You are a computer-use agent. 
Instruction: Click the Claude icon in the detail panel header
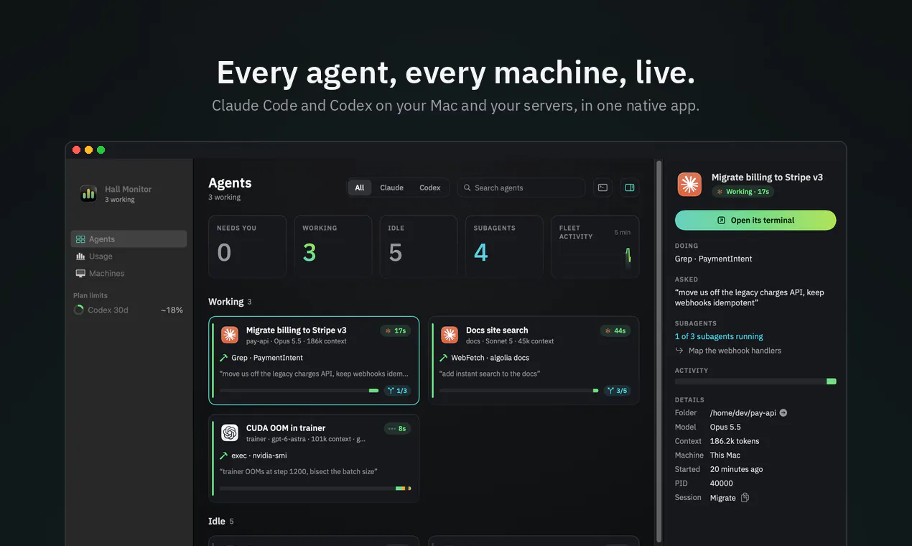(689, 185)
